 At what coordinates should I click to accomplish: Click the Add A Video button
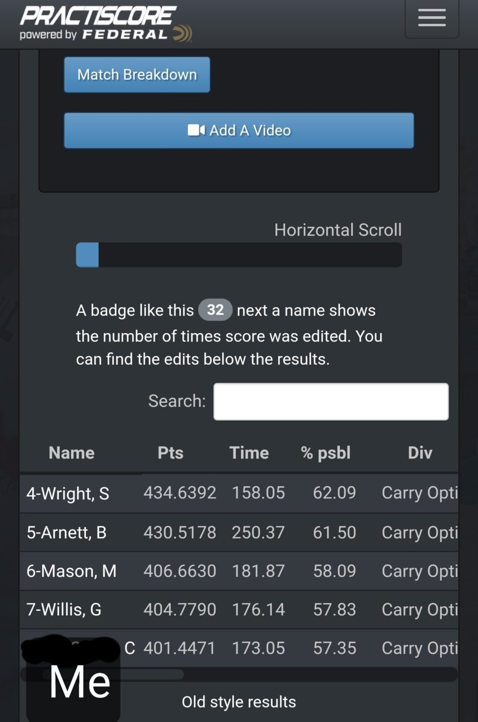tap(239, 130)
